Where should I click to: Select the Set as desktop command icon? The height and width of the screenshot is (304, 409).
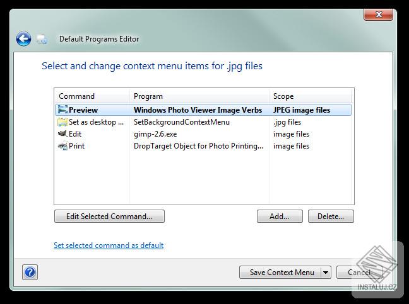click(62, 122)
